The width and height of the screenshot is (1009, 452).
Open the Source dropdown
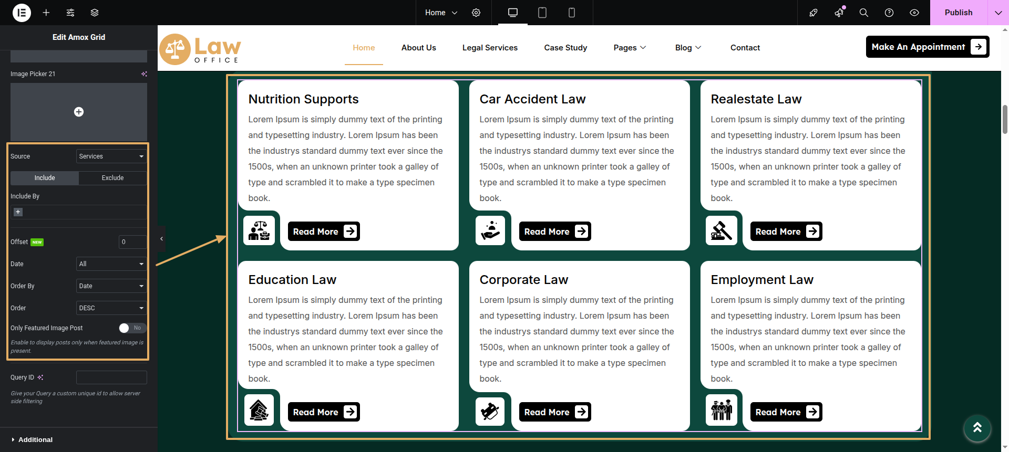(111, 156)
